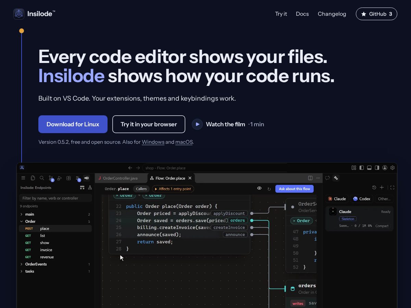
Task: Select the Claude agent tab button
Action: tap(337, 199)
